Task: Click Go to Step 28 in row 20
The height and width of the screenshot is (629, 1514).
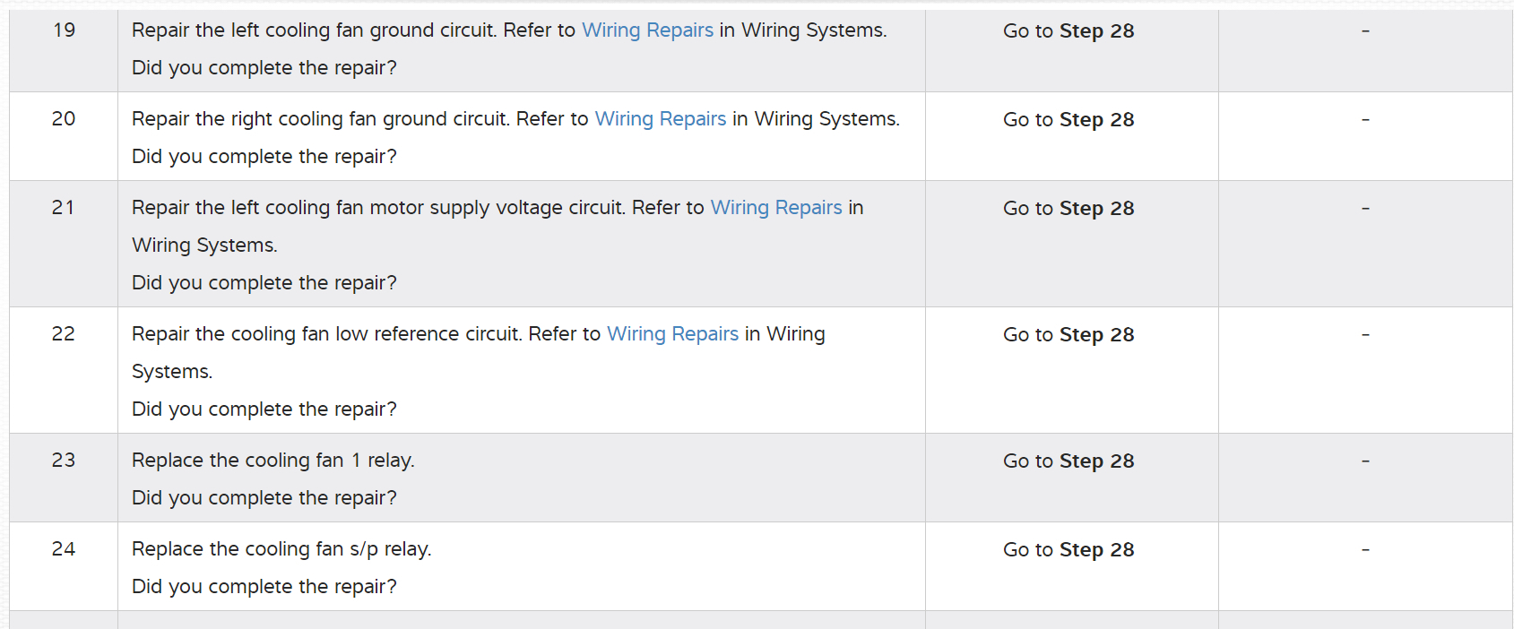Action: [1068, 120]
